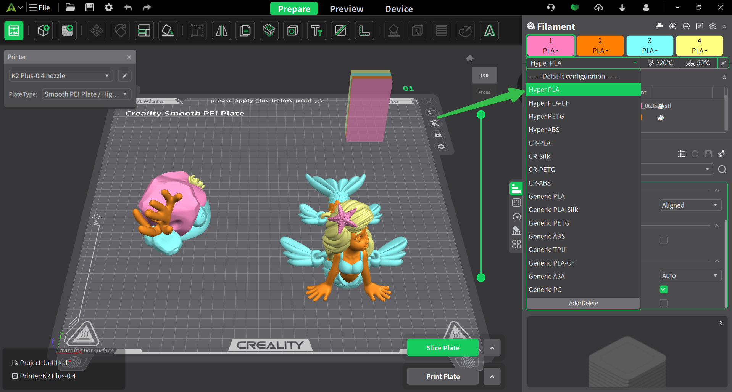The image size is (732, 392).
Task: Choose Generic TPU from the list
Action: (x=584, y=250)
